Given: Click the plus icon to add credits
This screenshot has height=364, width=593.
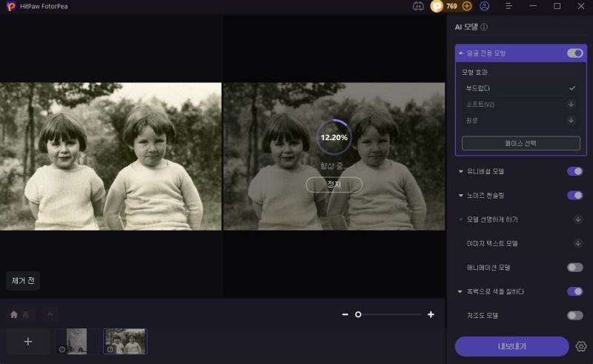Looking at the screenshot, I should (x=467, y=6).
